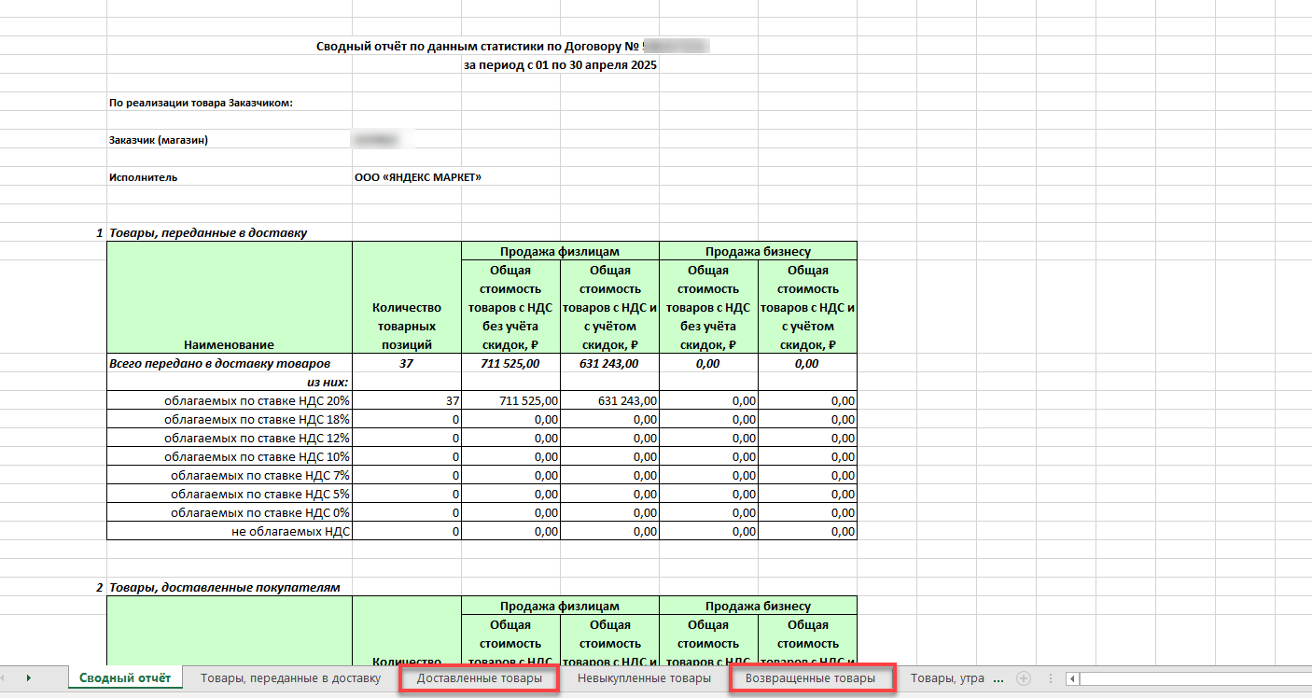Screen dimensions: 1312x698
Task: Click bold total 631 243,00 in Всего передано row
Action: [x=609, y=363]
